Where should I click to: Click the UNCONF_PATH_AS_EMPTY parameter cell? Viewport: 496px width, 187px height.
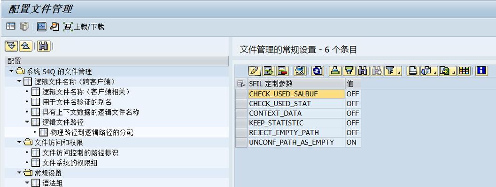pyautogui.click(x=296, y=142)
